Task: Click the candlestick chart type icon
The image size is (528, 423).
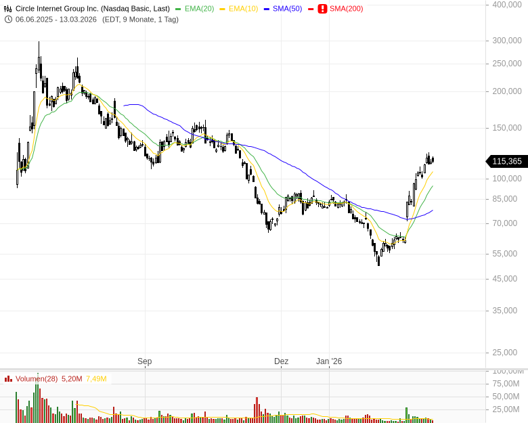Action: pos(8,9)
